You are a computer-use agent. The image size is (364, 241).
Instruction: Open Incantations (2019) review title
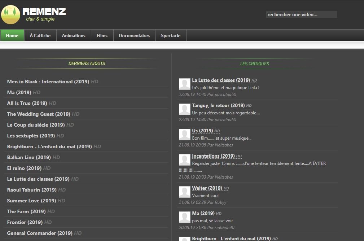[x=213, y=156]
